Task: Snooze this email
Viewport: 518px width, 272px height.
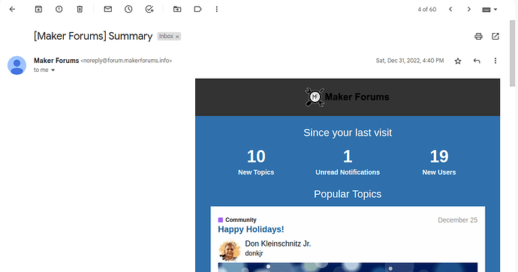Action: coord(128,9)
